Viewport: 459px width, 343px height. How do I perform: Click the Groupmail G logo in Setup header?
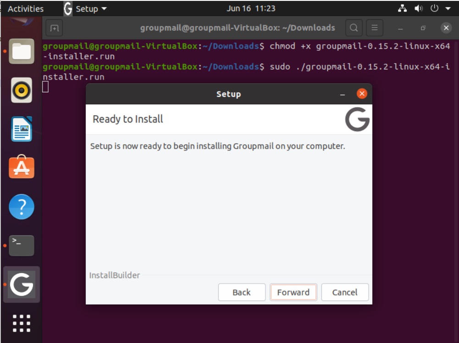(x=357, y=119)
